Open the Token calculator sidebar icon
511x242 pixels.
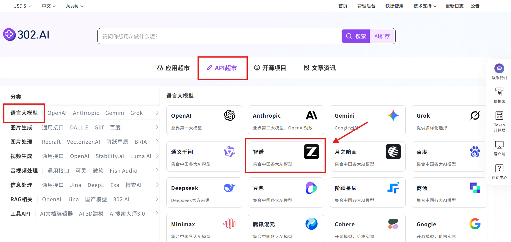click(499, 116)
